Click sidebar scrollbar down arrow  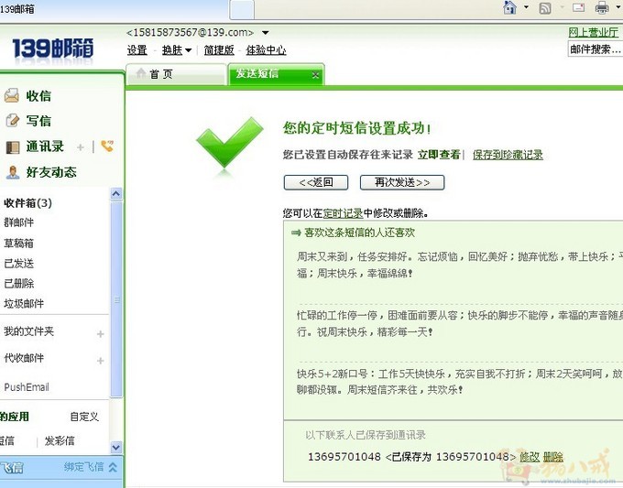(x=116, y=447)
